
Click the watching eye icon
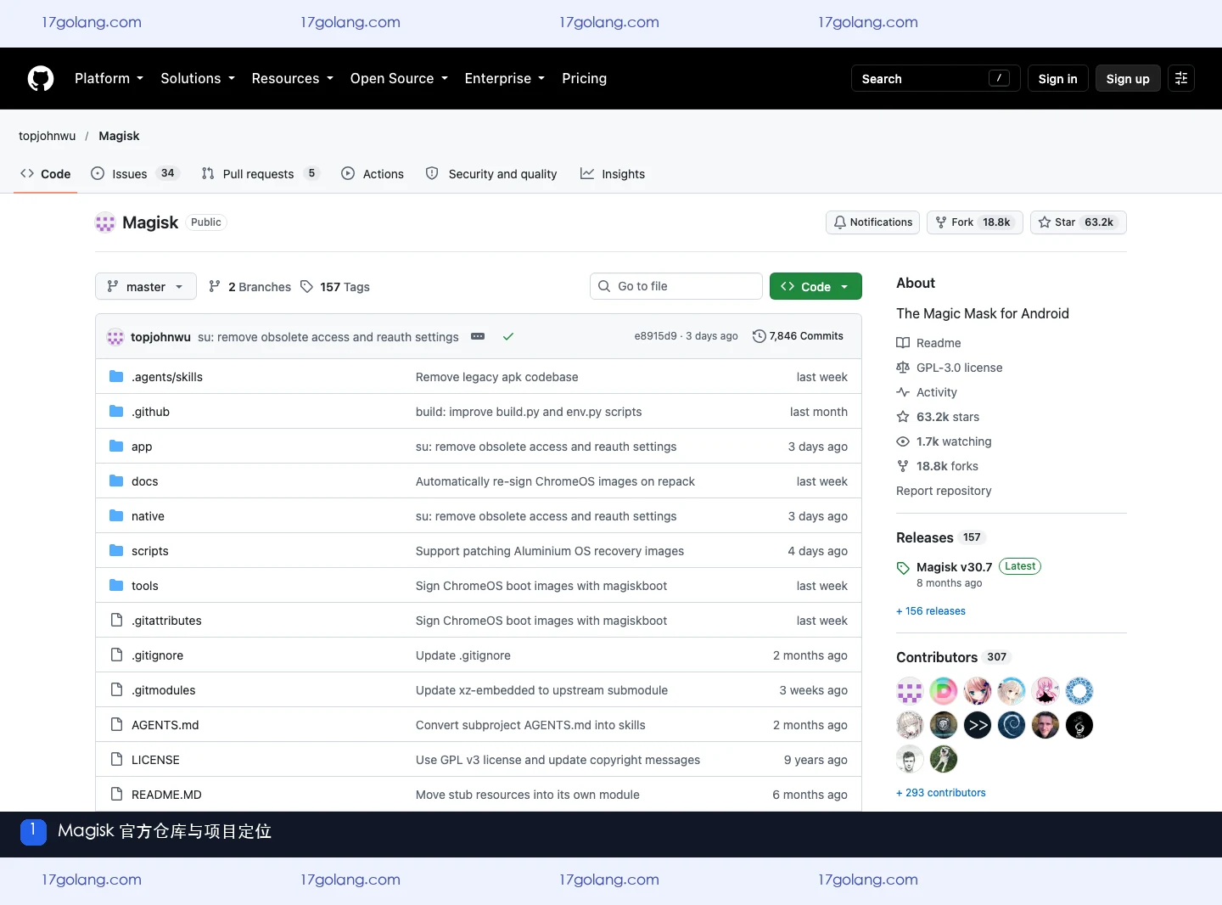tap(903, 441)
